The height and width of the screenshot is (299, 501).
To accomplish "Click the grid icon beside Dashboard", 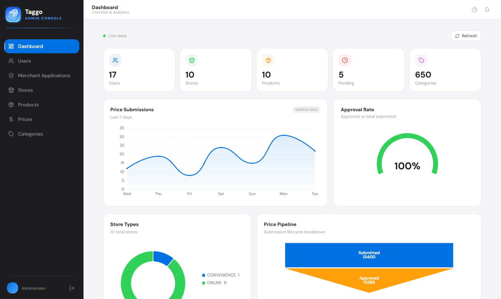I will click(11, 46).
